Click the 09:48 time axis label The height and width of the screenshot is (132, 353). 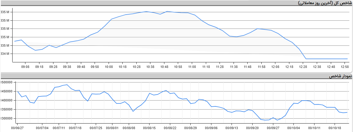tap(81, 67)
